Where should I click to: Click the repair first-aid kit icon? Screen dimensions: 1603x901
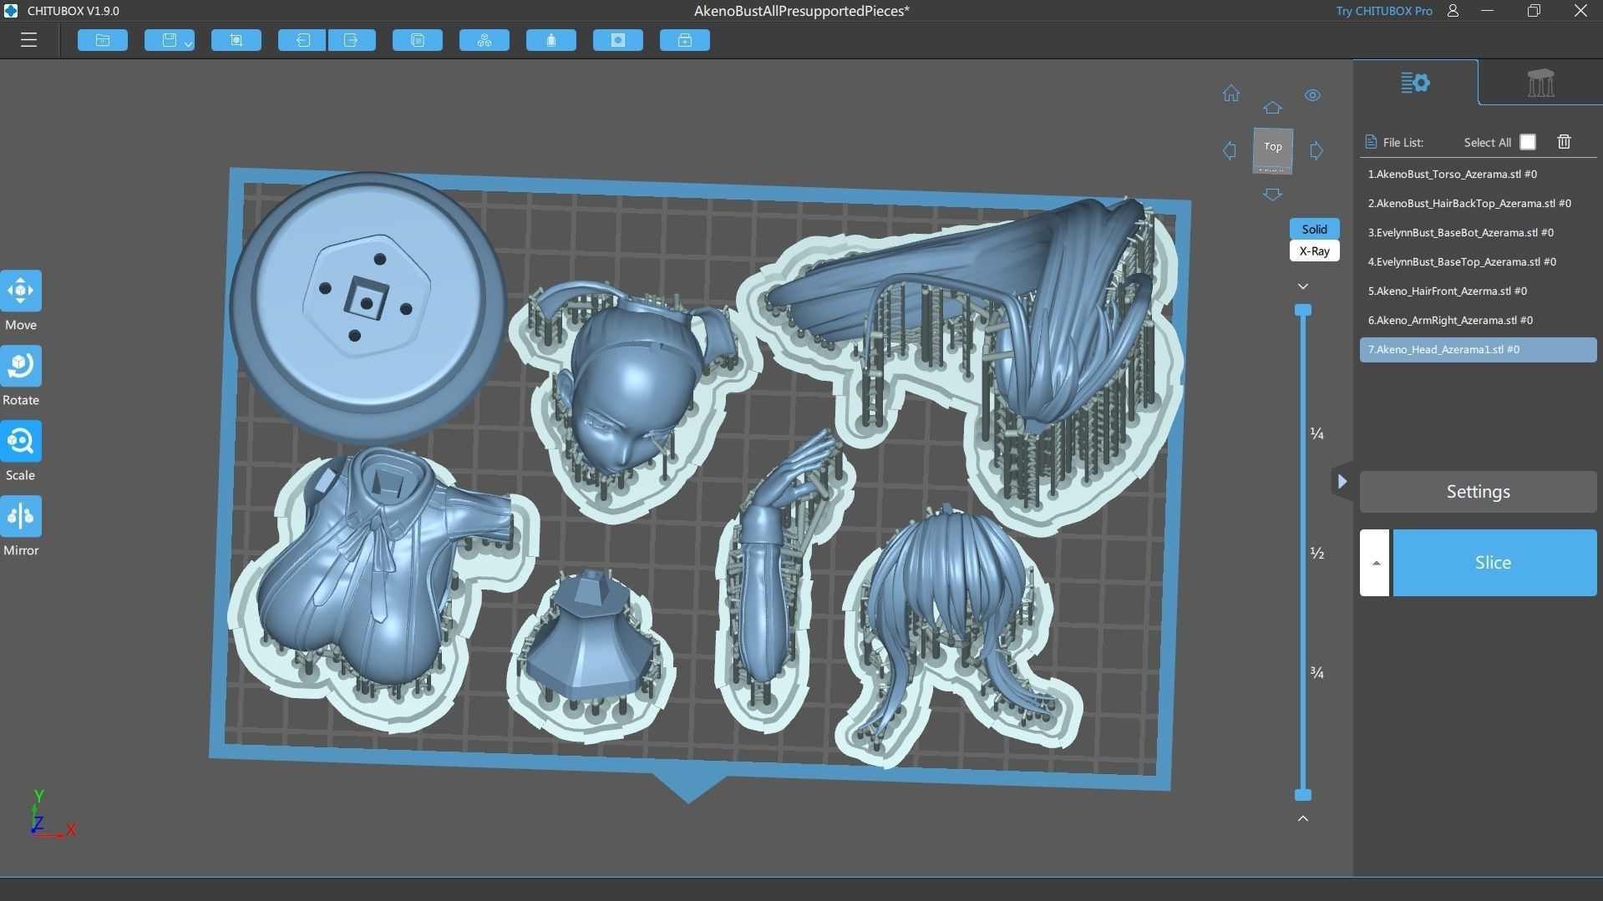pyautogui.click(x=685, y=40)
